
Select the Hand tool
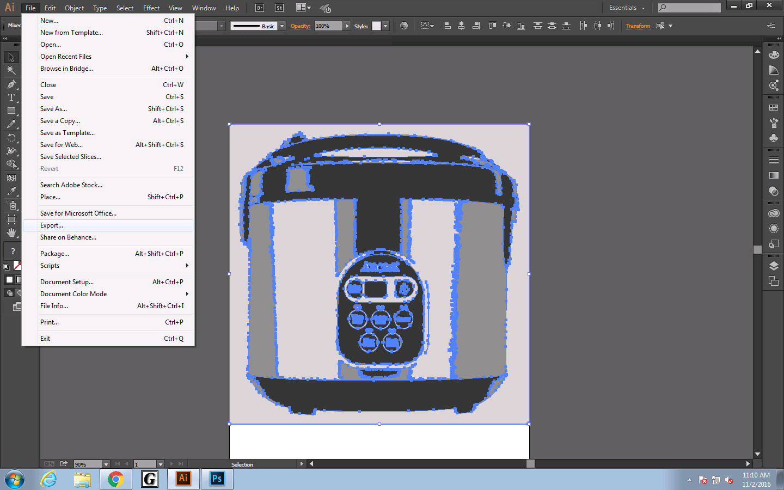tap(11, 232)
